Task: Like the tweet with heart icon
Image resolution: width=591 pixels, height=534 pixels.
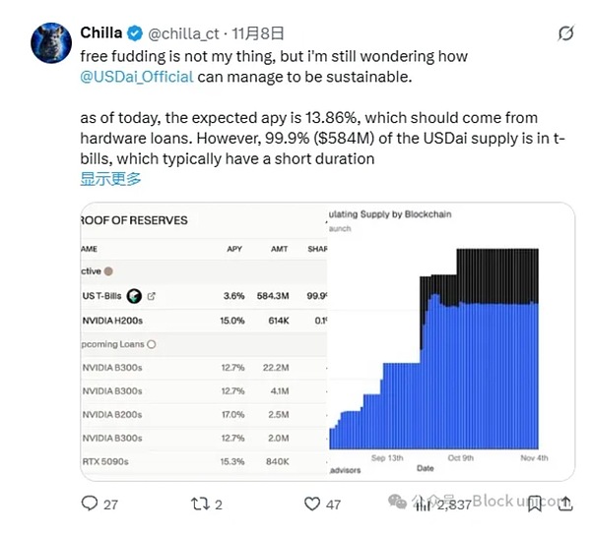Action: [312, 504]
